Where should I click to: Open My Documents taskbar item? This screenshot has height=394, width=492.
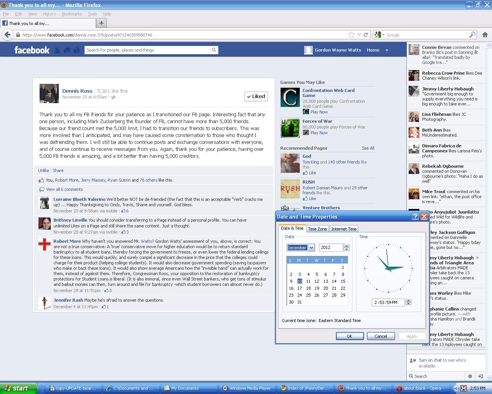click(x=188, y=388)
